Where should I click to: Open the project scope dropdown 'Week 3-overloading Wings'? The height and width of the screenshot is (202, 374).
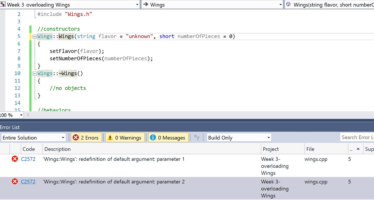(x=70, y=4)
